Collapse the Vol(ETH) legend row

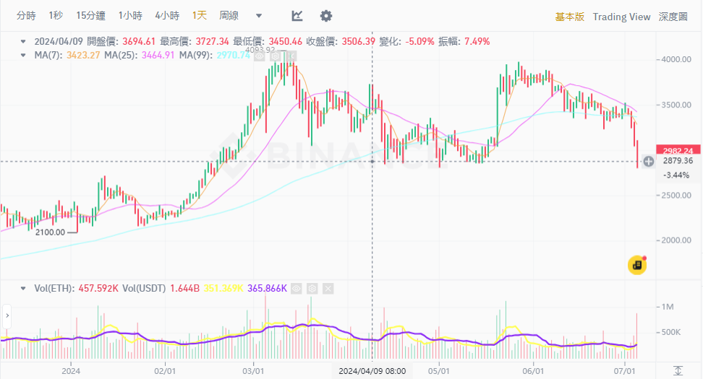coord(24,288)
